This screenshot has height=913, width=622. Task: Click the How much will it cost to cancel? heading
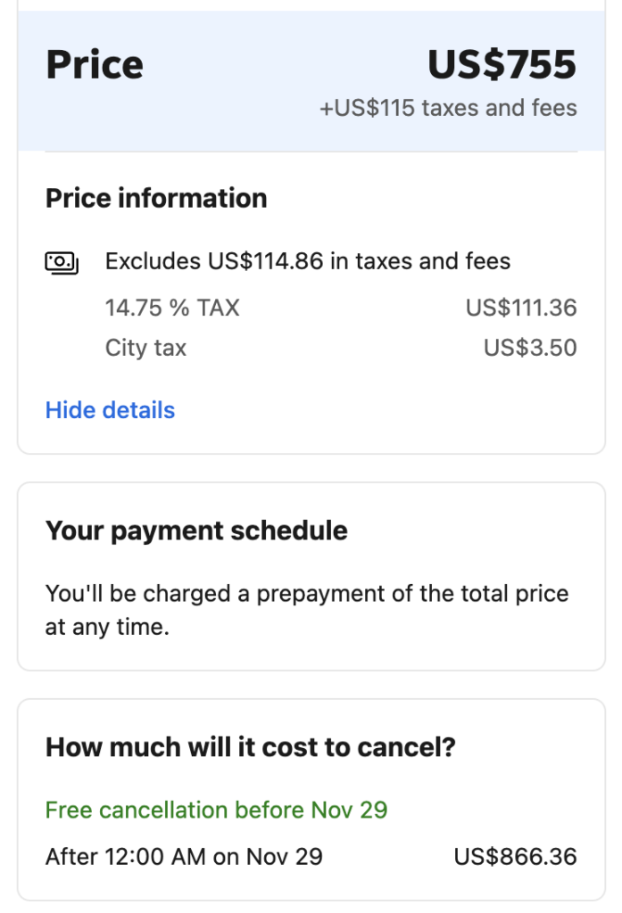tap(250, 746)
